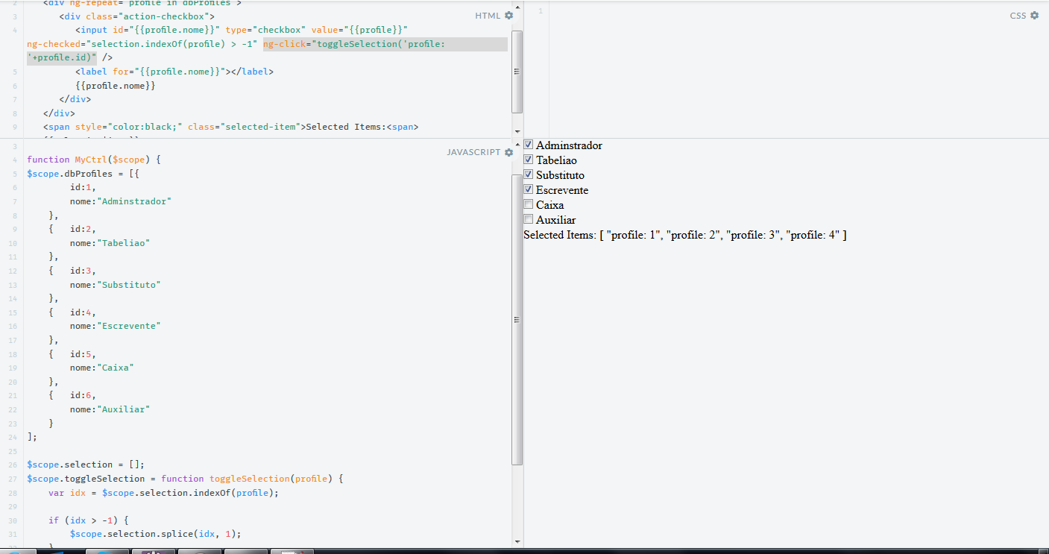Click the 'Escrevente' label in the result pane

click(x=562, y=190)
